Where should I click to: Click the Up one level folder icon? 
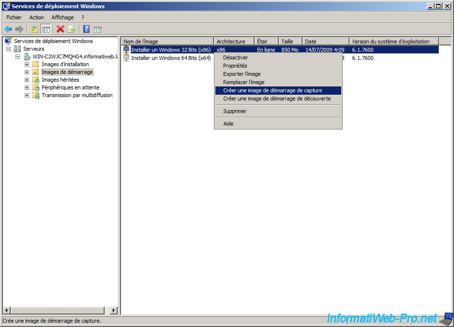coord(33,29)
